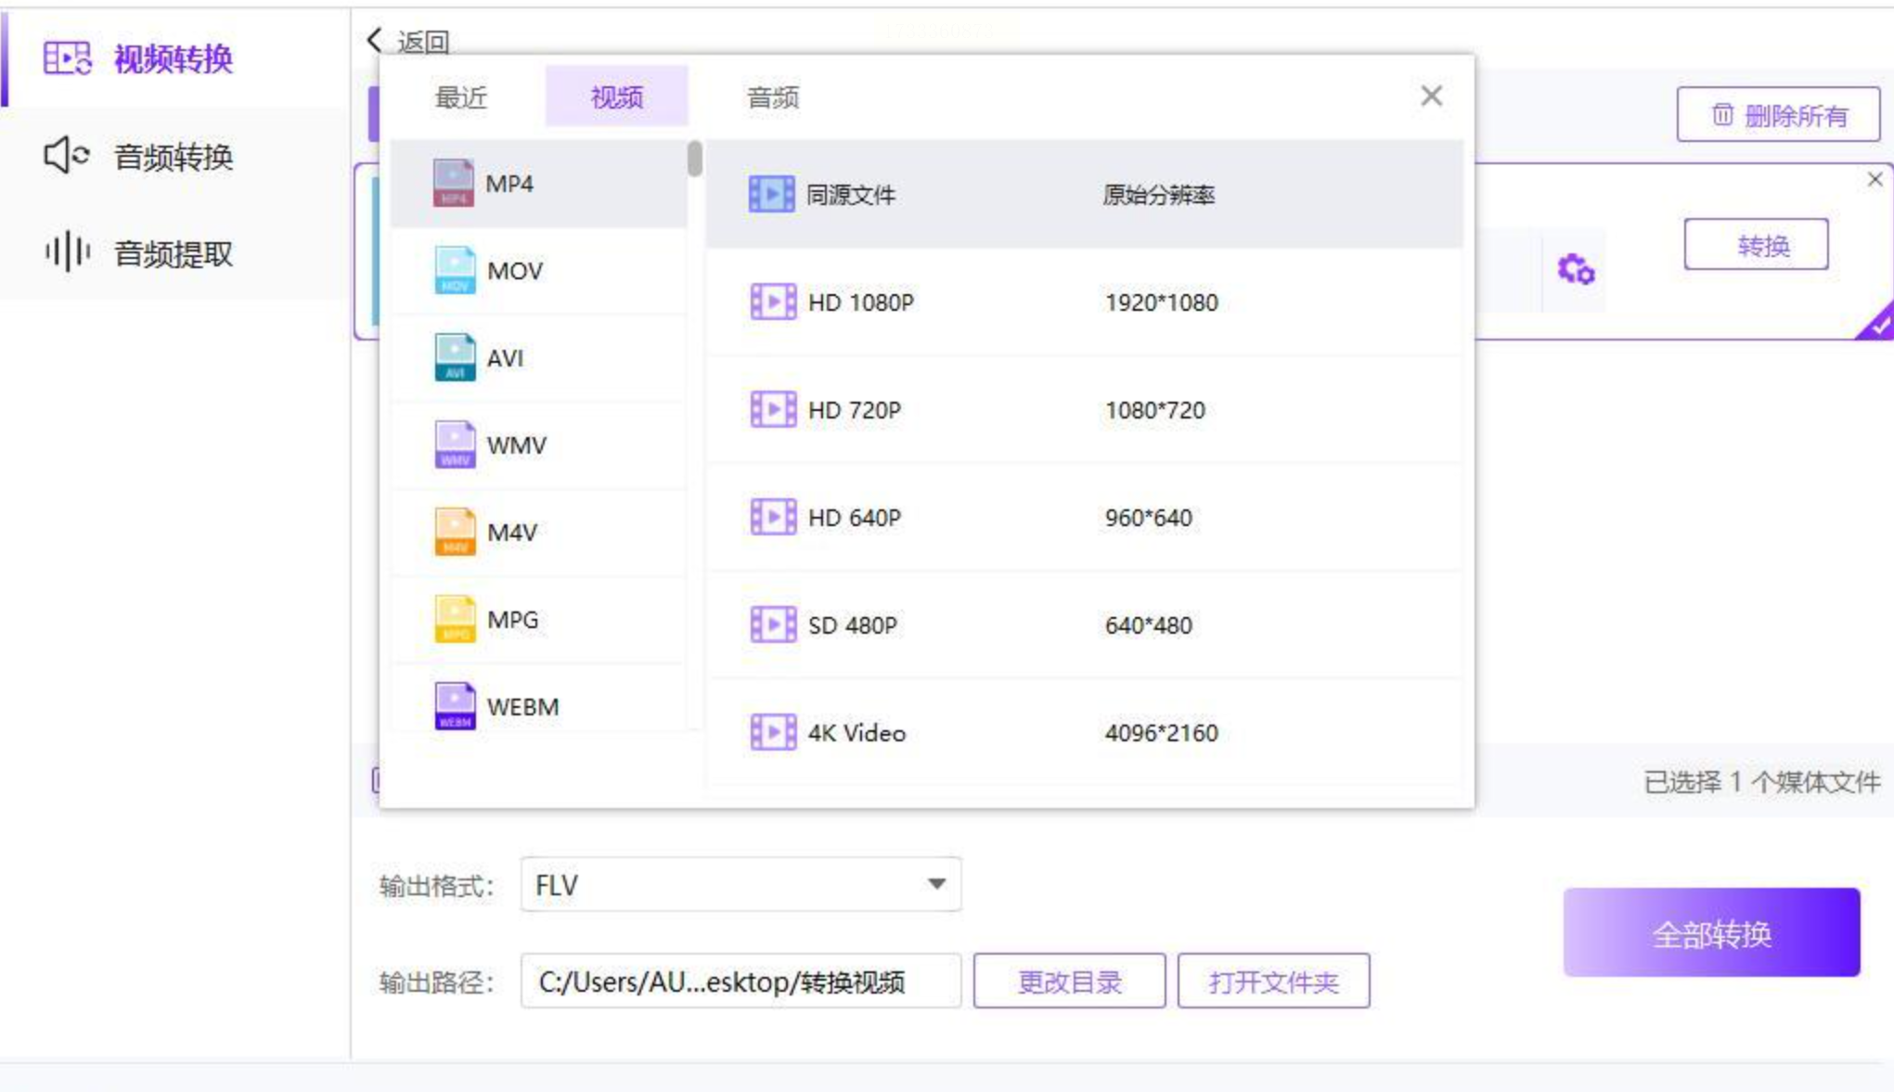This screenshot has width=1894, height=1092.
Task: Switch to the 音频 tab
Action: point(773,96)
